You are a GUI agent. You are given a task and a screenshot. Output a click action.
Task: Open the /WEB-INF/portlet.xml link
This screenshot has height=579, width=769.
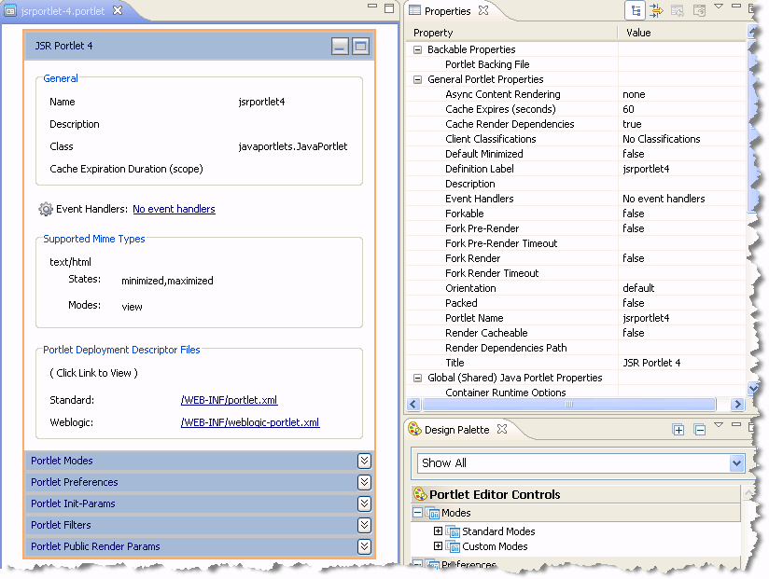[229, 400]
